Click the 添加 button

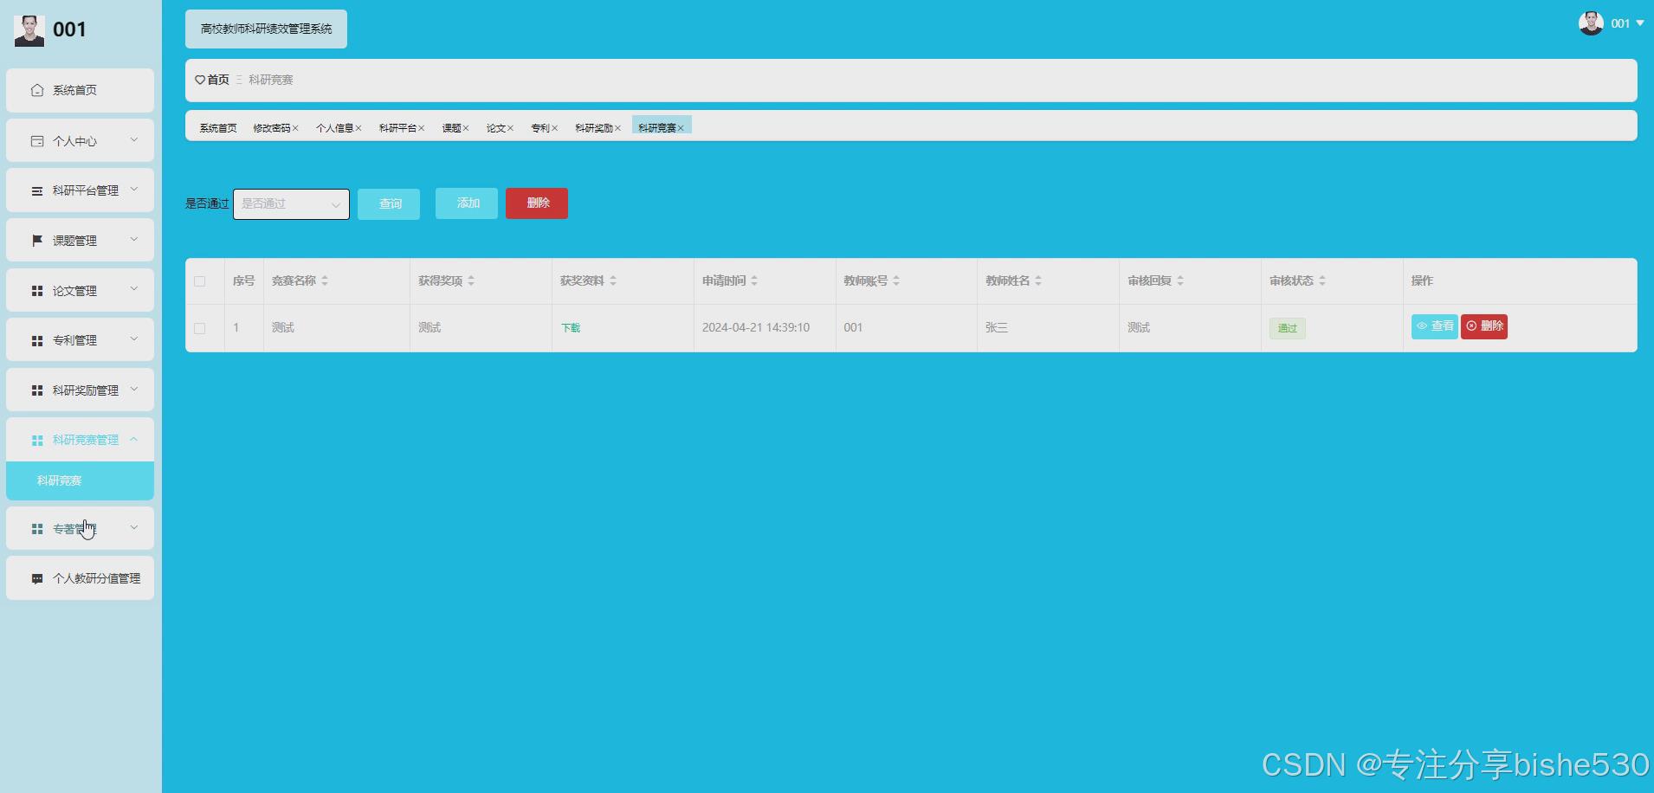click(x=467, y=203)
